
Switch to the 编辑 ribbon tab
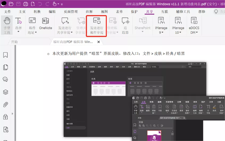click(52, 12)
